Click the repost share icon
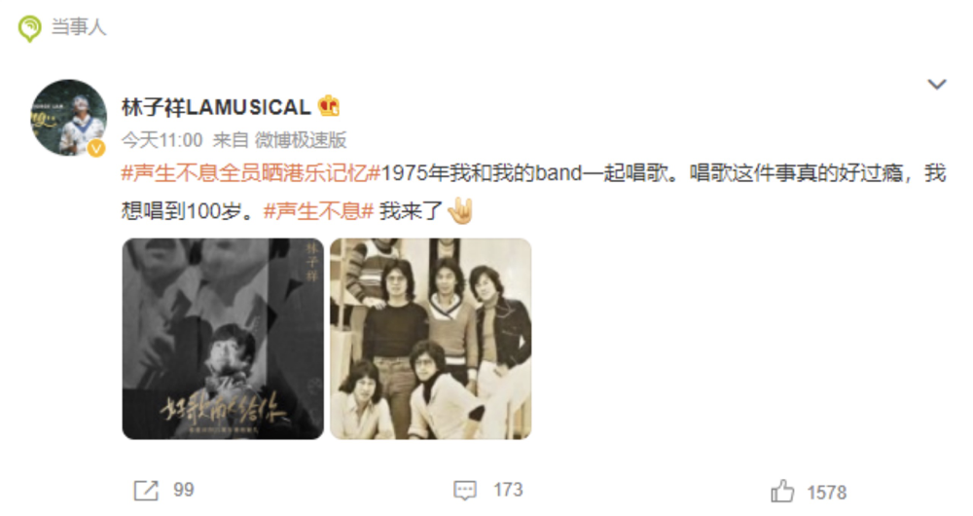This screenshot has height=516, width=973. point(147,491)
